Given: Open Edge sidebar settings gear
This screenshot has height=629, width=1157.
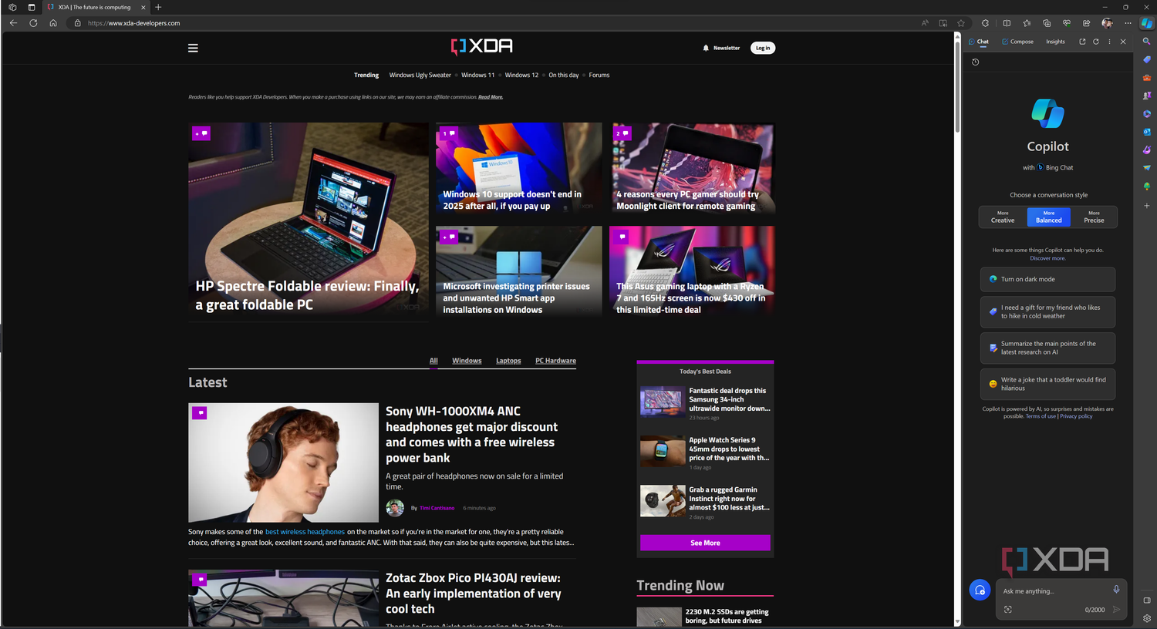Looking at the screenshot, I should tap(1146, 618).
